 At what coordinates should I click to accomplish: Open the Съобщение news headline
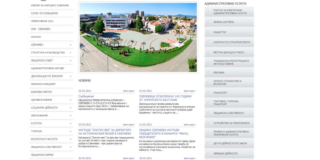pyautogui.click(x=86, y=96)
